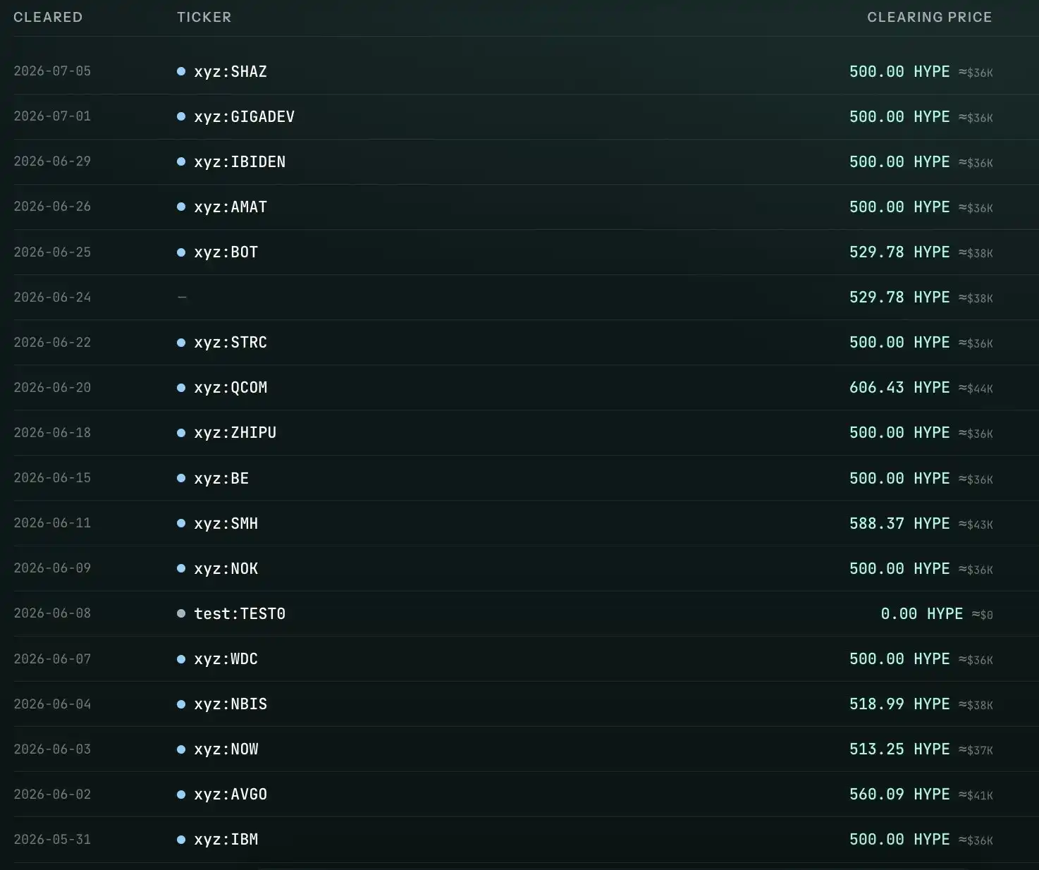This screenshot has width=1039, height=870.
Task: Sort by the TICKER column header
Action: click(x=204, y=17)
